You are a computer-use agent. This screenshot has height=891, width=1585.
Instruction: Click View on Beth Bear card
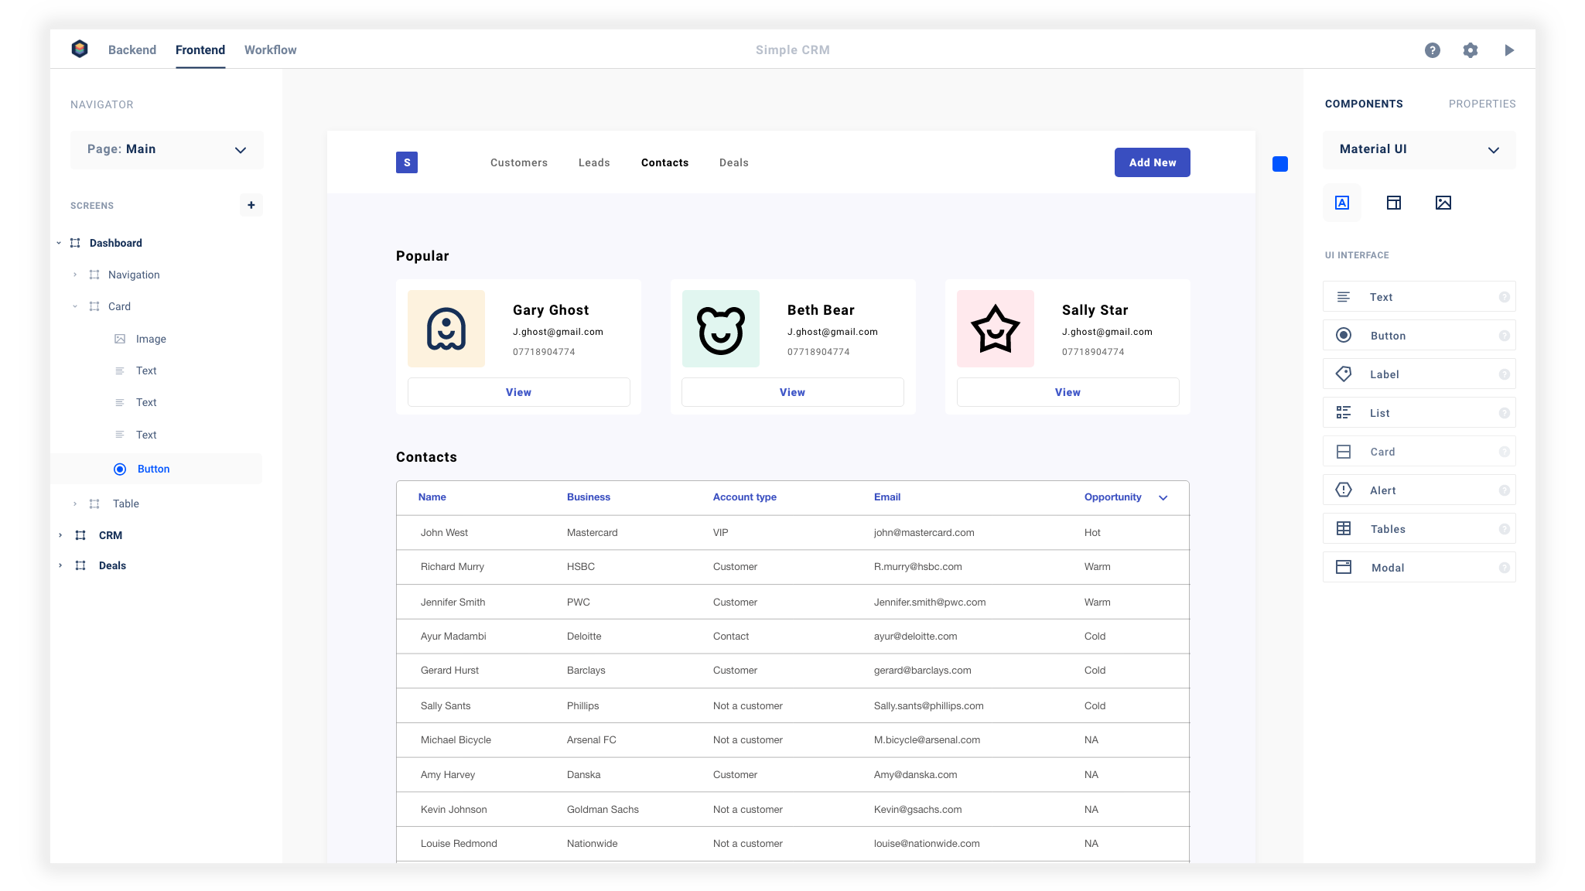click(793, 392)
